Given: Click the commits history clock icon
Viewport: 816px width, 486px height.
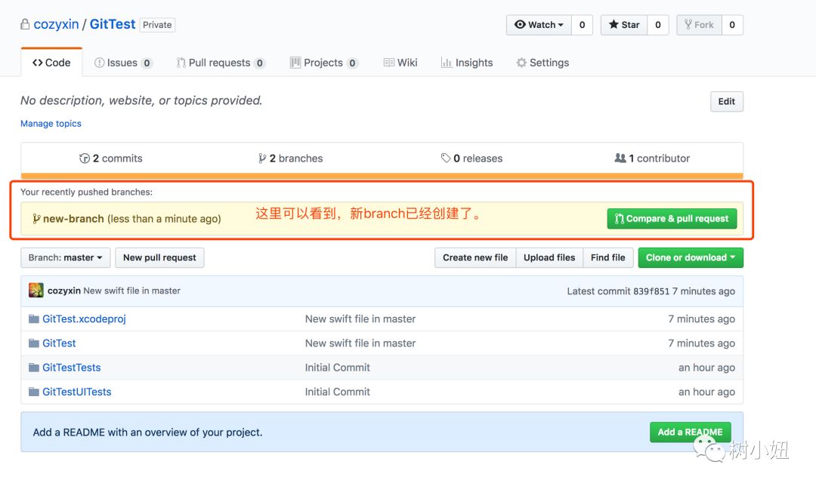Looking at the screenshot, I should pyautogui.click(x=85, y=158).
